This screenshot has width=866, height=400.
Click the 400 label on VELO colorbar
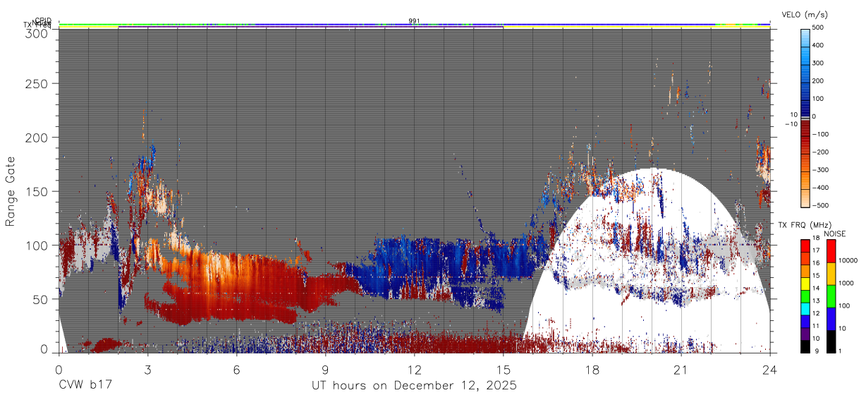[819, 45]
